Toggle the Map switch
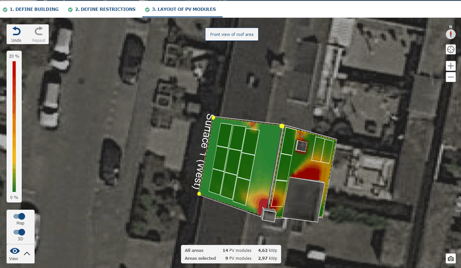461x268 pixels. 20,216
